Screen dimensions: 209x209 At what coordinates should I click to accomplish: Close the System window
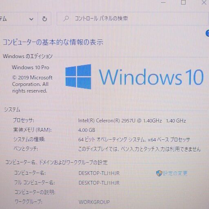click(x=204, y=2)
